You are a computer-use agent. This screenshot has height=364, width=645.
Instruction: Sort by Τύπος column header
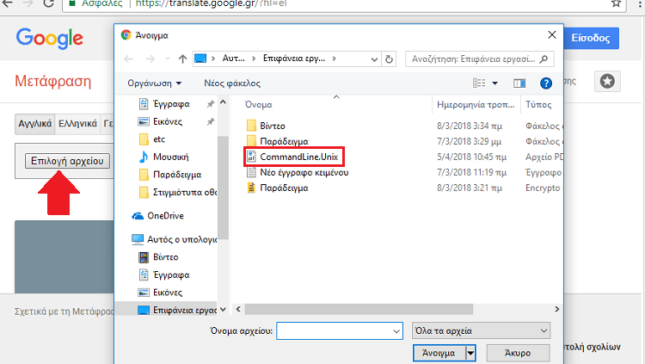click(538, 105)
